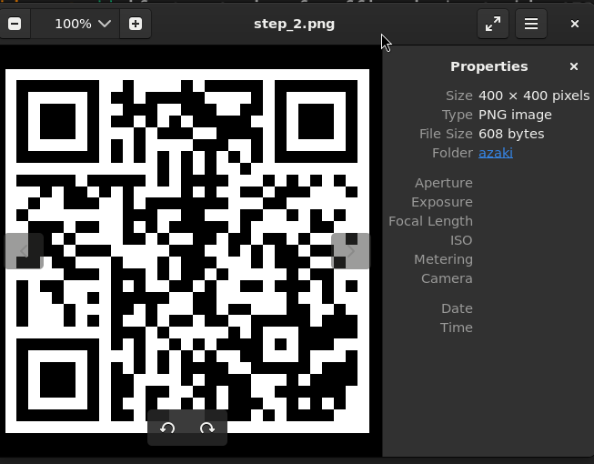Go to next image with right arrow
Screen dimensions: 594x464
click(x=350, y=251)
